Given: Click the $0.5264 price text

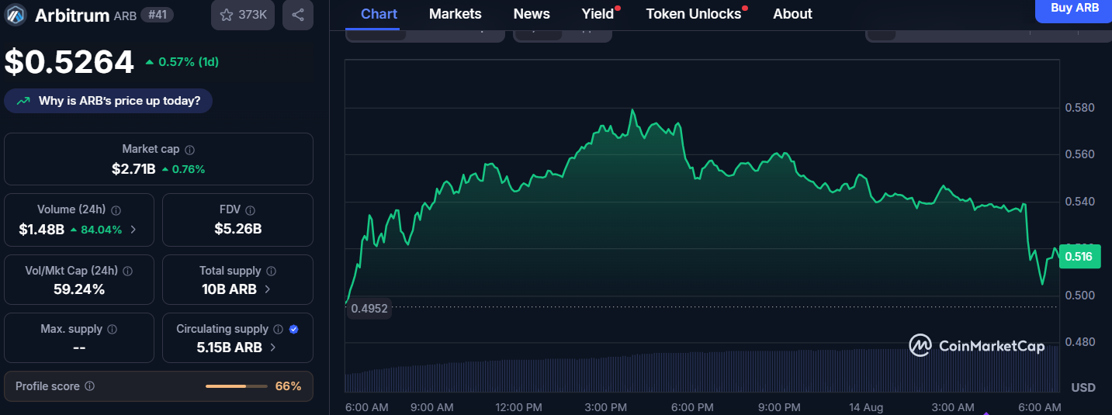Looking at the screenshot, I should 69,62.
